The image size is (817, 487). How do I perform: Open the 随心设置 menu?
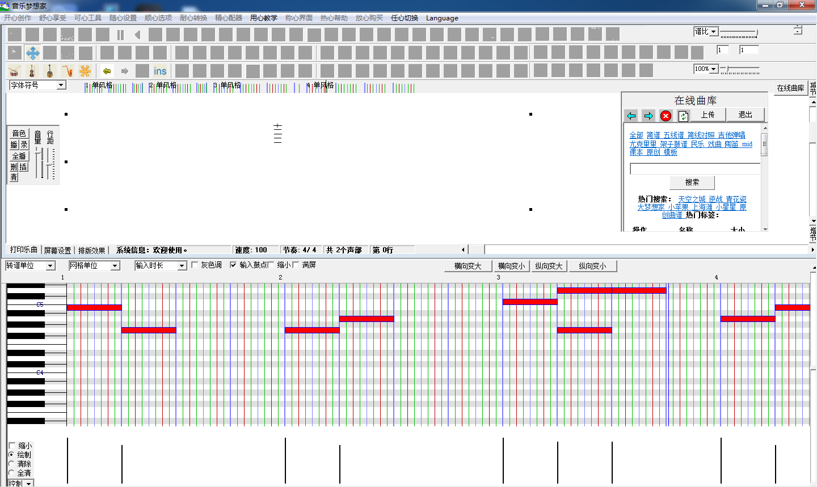[x=123, y=18]
